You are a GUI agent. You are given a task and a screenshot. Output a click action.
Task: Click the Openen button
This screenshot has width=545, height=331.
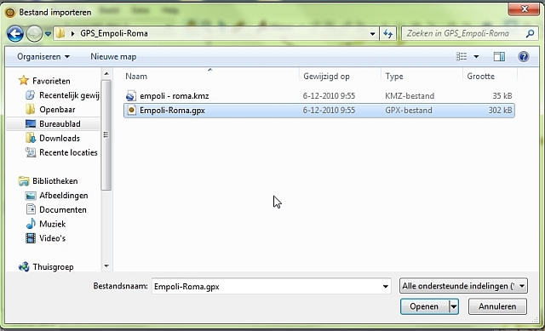coord(424,306)
